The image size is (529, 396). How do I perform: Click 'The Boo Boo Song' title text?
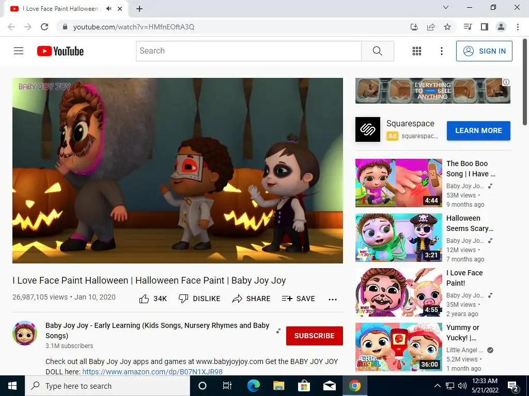471,169
